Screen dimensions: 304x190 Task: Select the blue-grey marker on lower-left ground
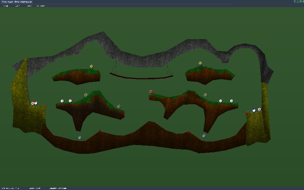click(x=80, y=138)
